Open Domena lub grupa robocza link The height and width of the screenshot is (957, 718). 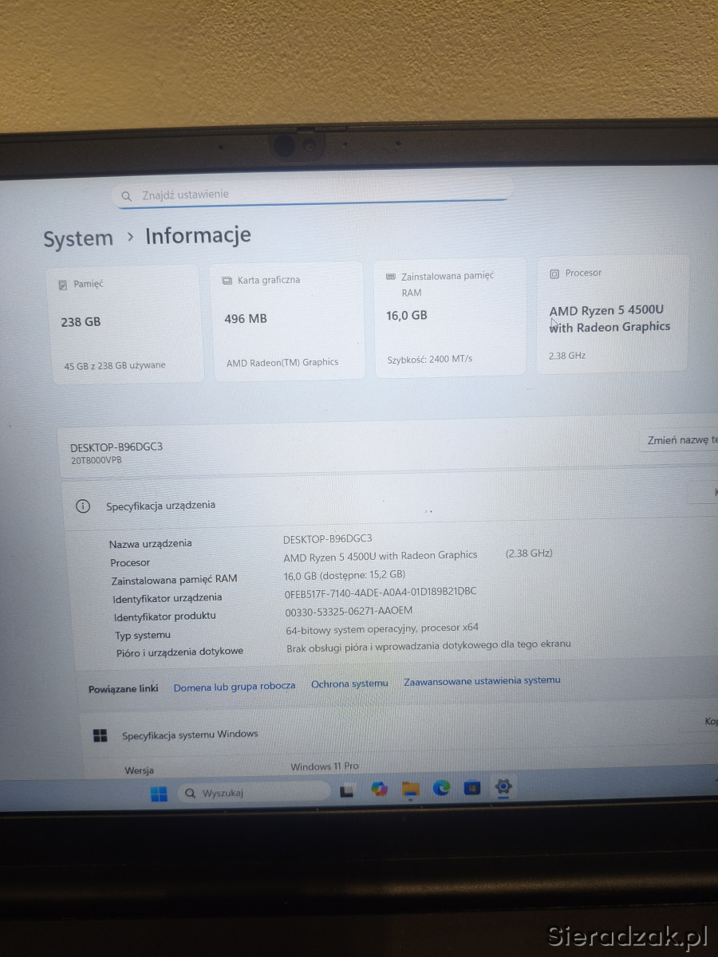pyautogui.click(x=235, y=686)
